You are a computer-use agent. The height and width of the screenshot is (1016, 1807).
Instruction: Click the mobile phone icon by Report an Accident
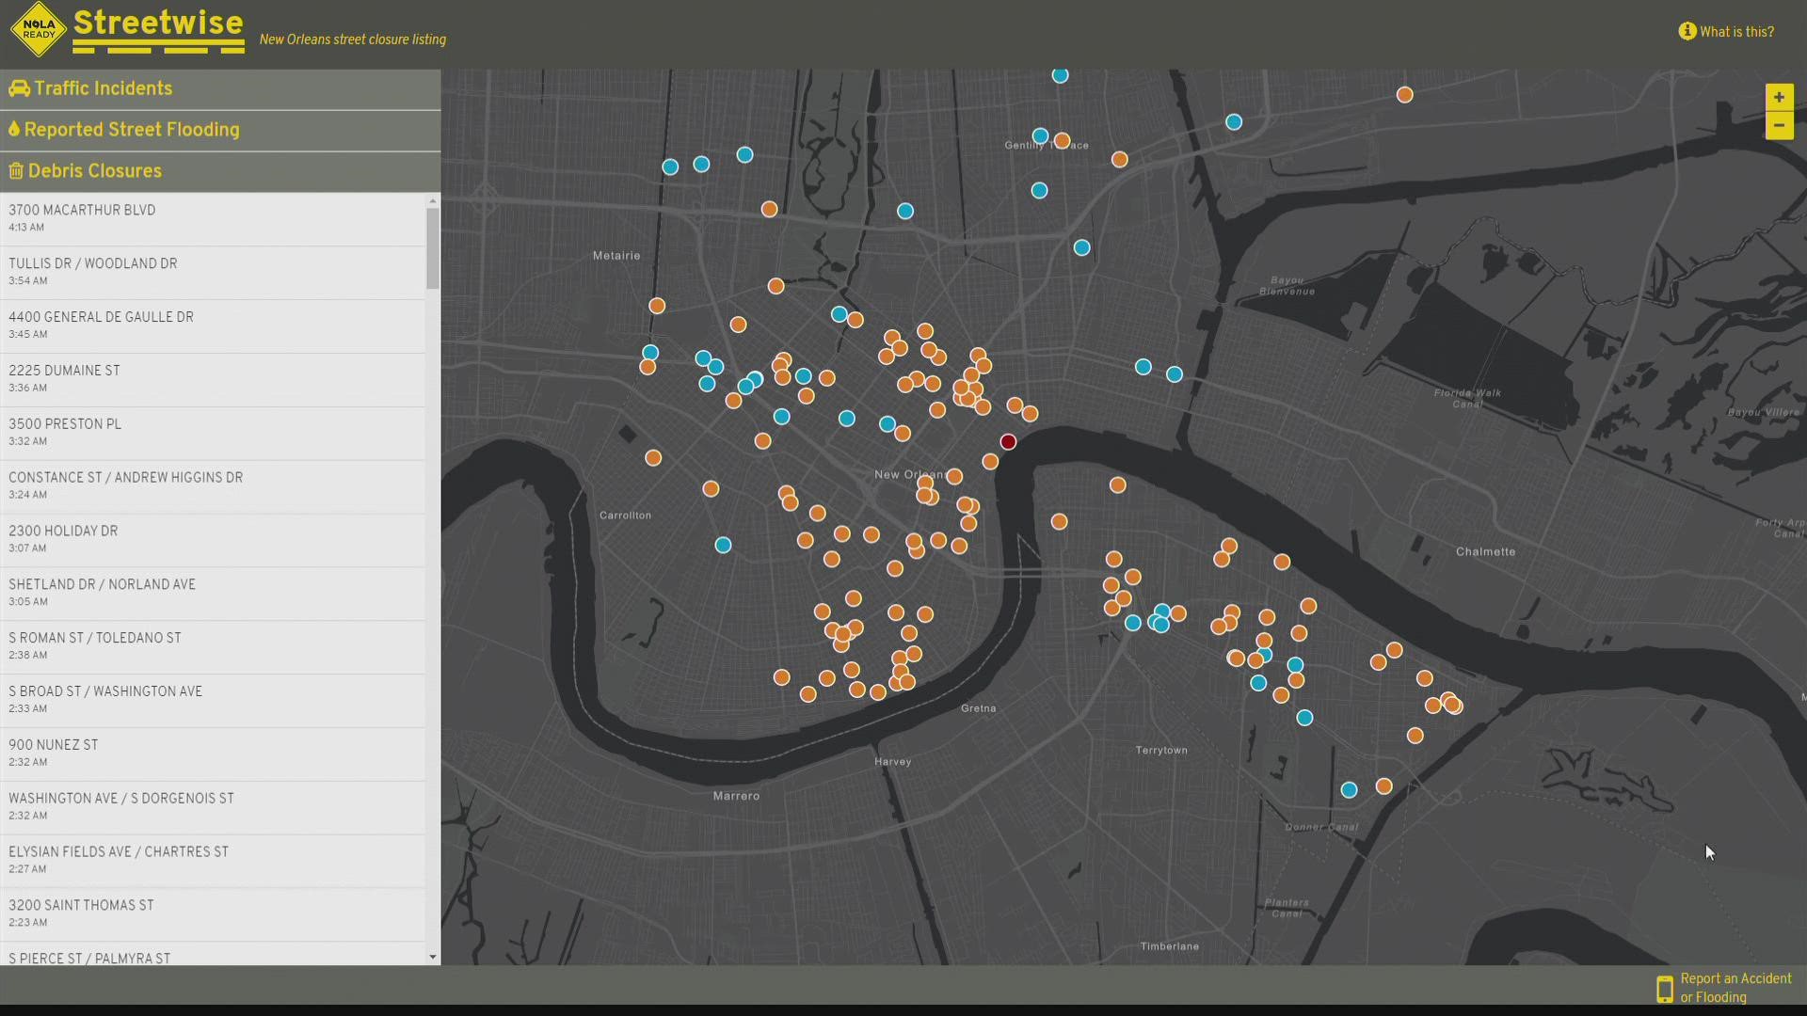click(1665, 989)
